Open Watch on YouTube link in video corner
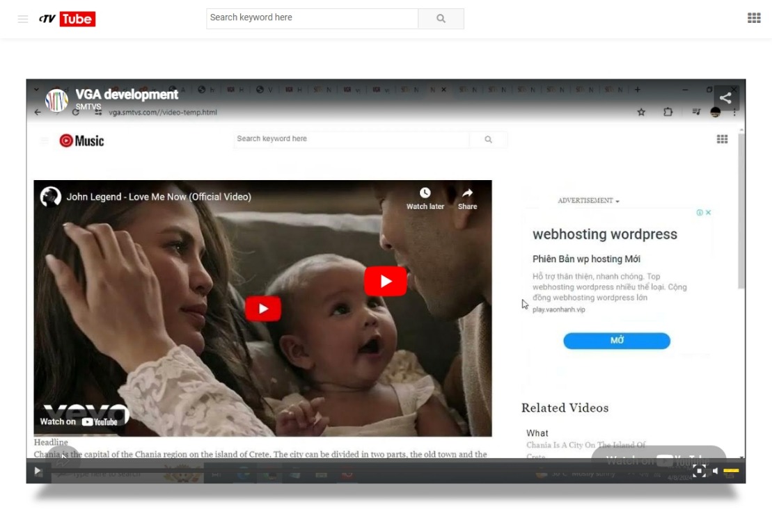Screen dimensions: 772x509 point(79,421)
